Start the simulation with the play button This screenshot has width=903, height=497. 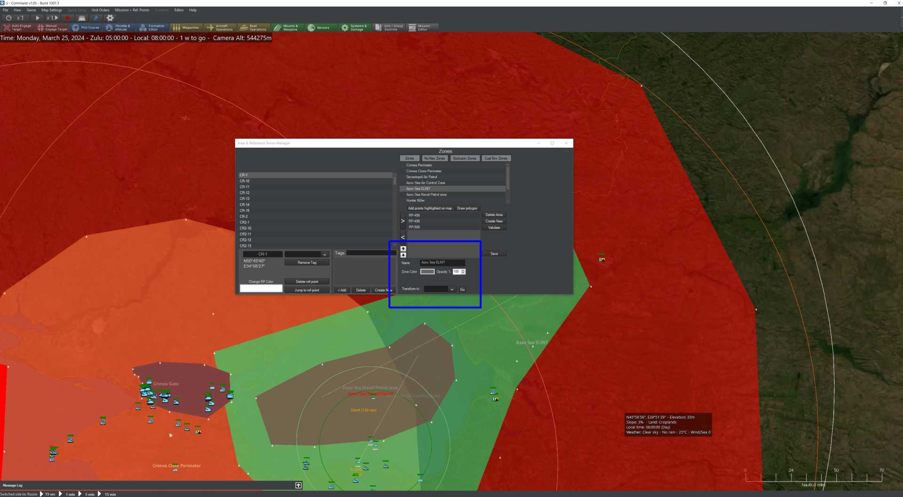point(38,18)
